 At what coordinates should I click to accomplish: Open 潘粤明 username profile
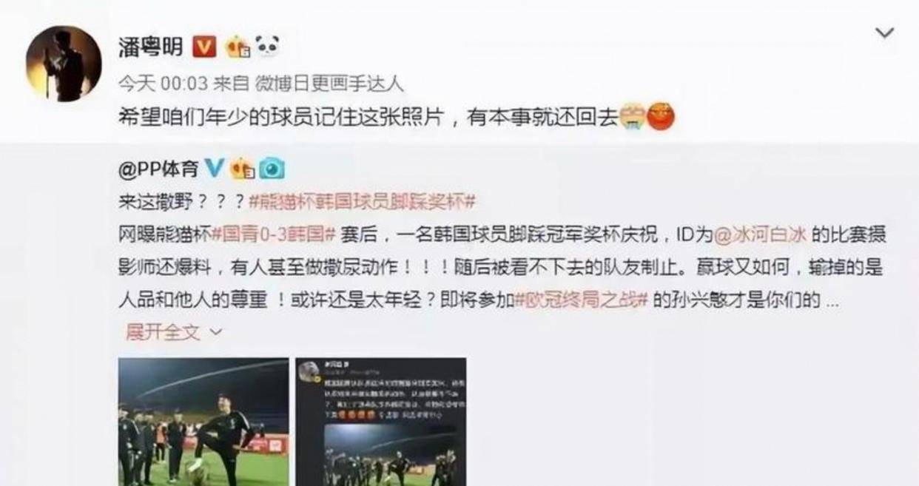[152, 47]
